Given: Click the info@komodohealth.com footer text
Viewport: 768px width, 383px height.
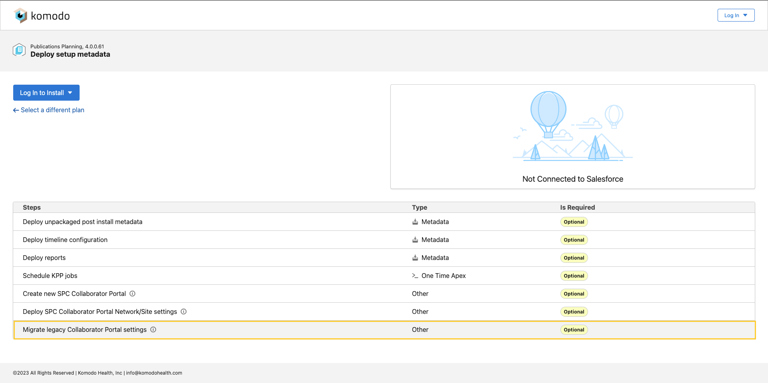Looking at the screenshot, I should [154, 373].
